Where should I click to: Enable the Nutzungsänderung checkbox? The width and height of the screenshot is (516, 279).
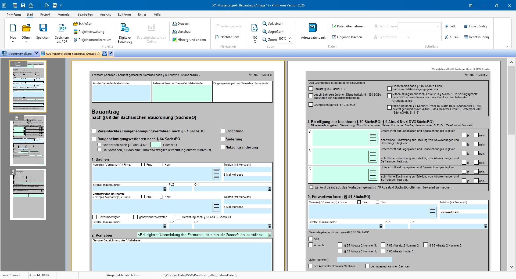(223, 147)
